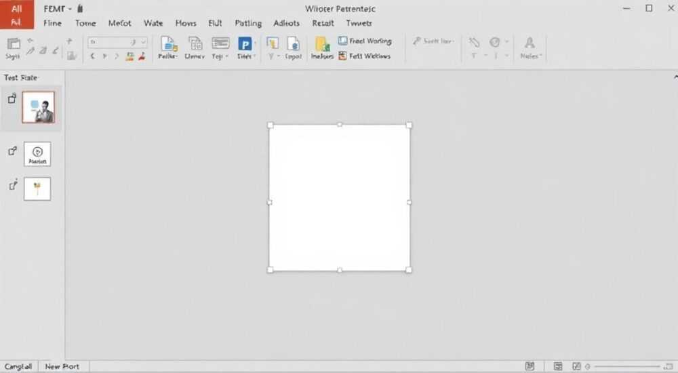
Task: Expand the FEMT quick access dropdown
Action: [x=70, y=9]
